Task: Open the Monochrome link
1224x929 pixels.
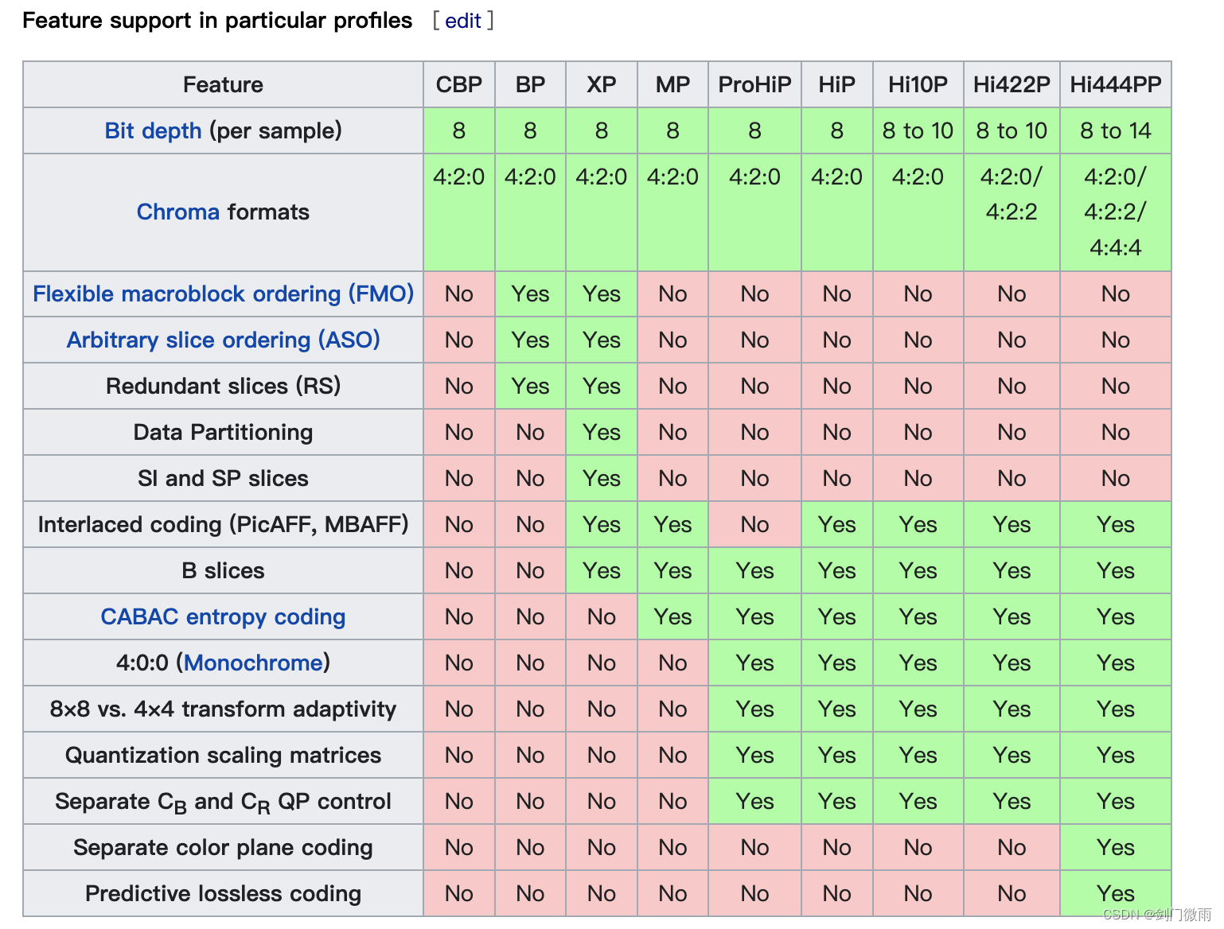Action: click(253, 663)
